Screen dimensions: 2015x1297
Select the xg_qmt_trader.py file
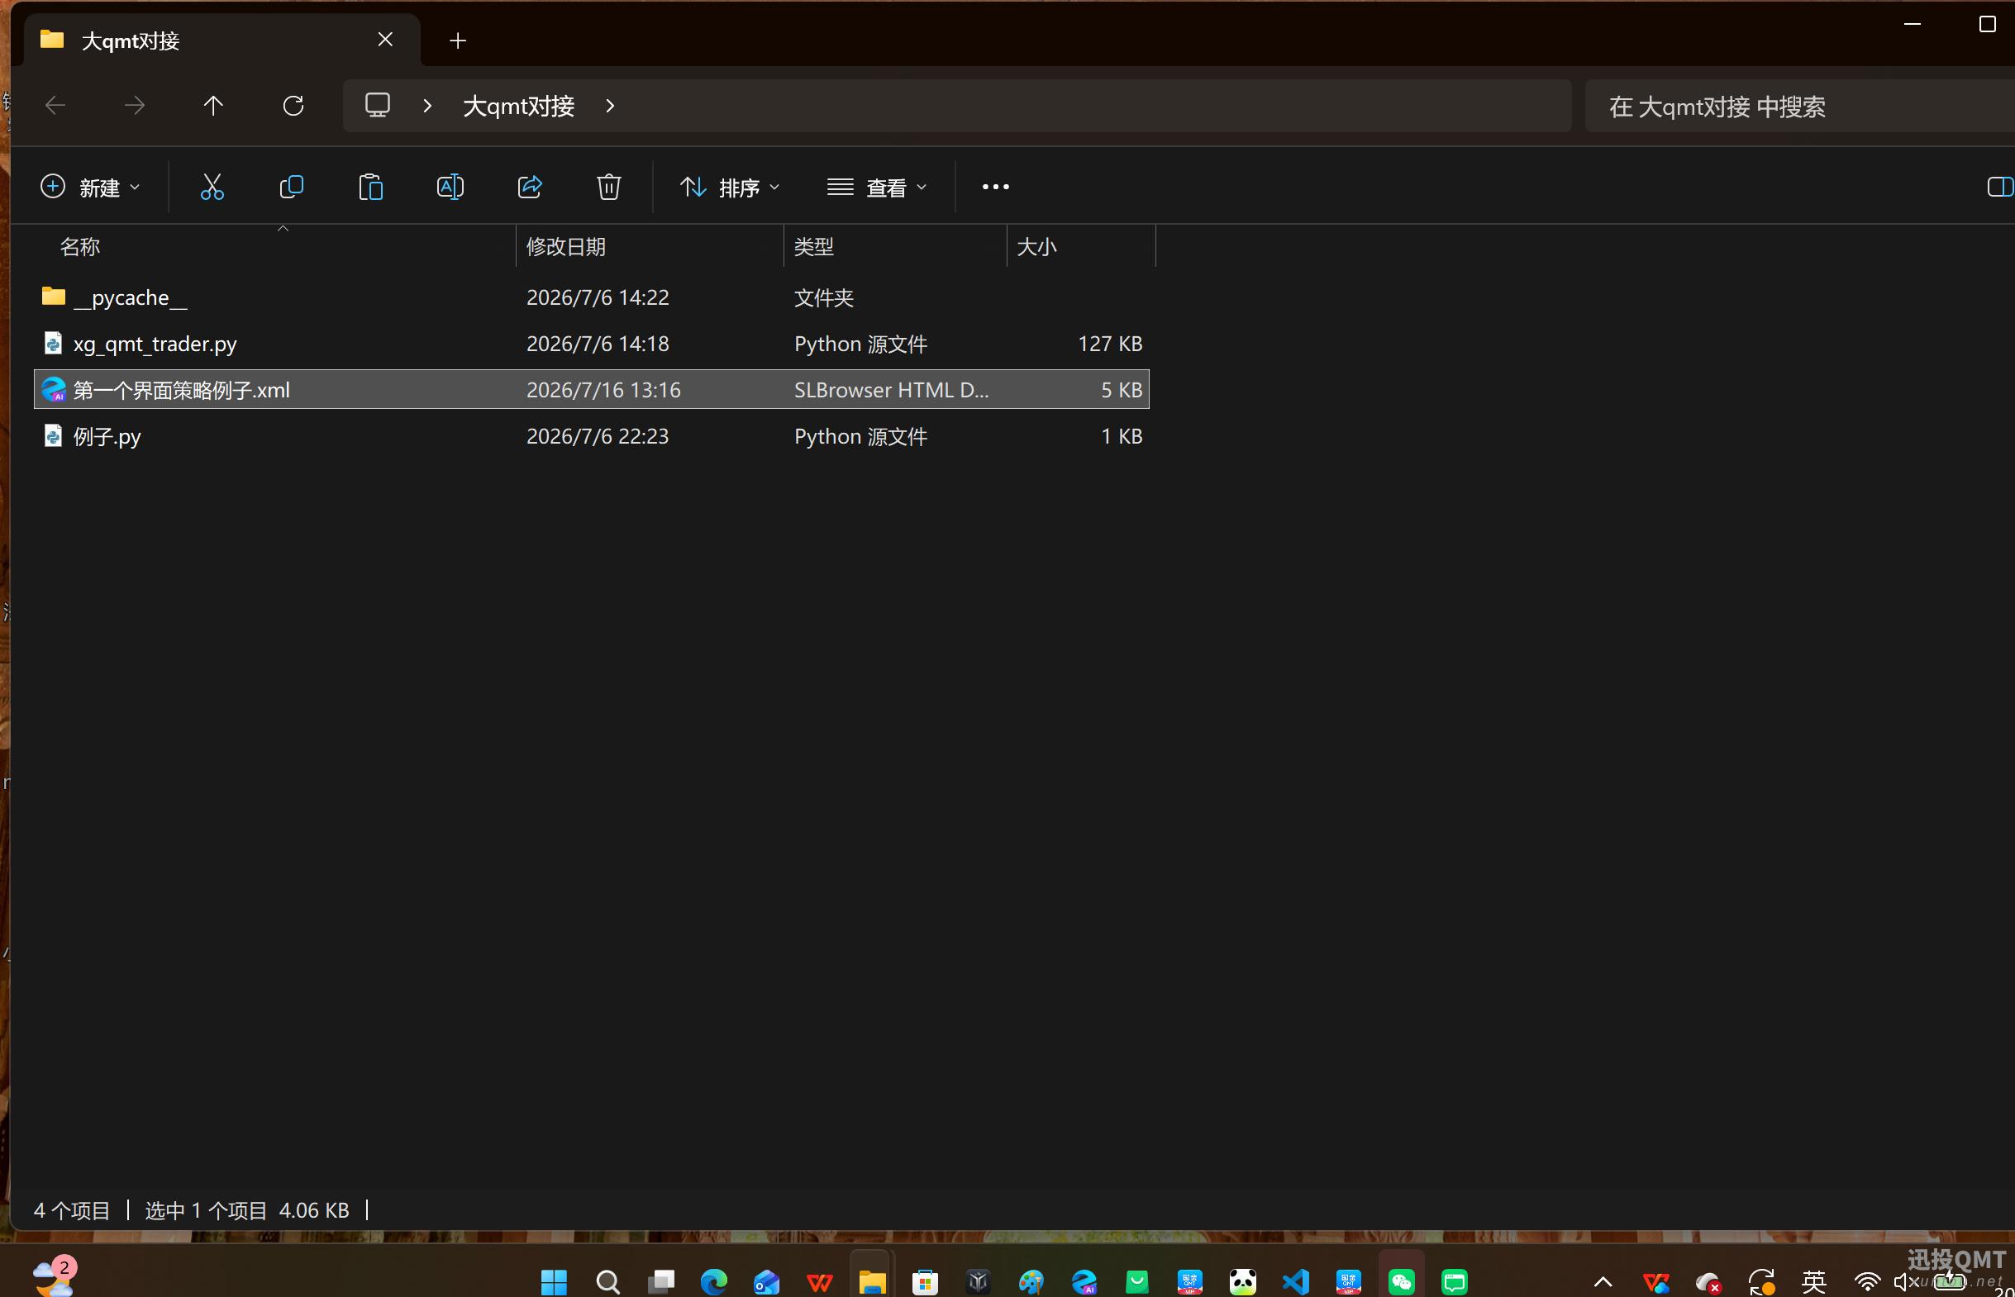point(592,344)
